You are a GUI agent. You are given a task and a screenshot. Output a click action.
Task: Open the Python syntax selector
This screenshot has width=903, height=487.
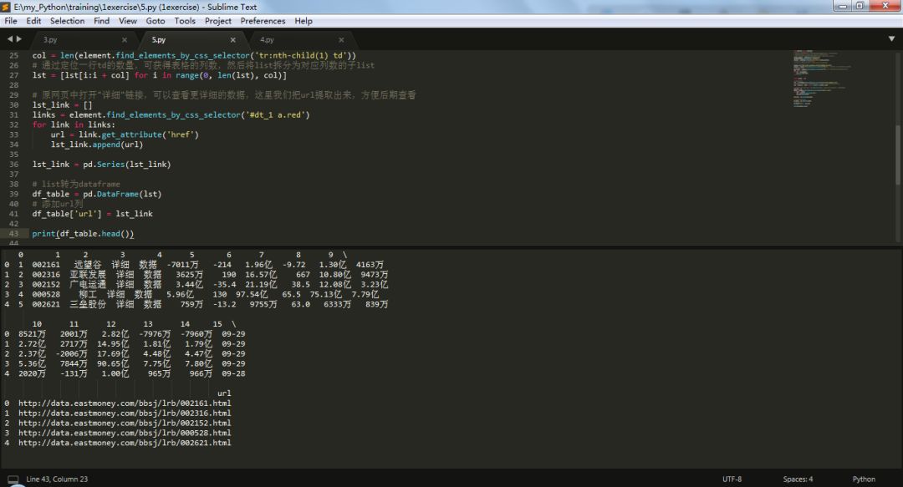pos(863,479)
